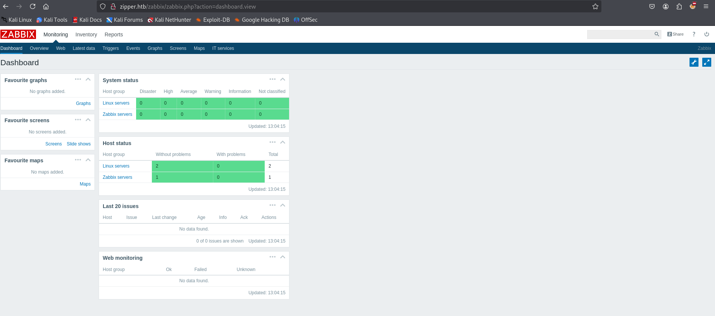This screenshot has width=715, height=316.
Task: Click the search magnifier icon in Zabbix
Action: point(657,34)
